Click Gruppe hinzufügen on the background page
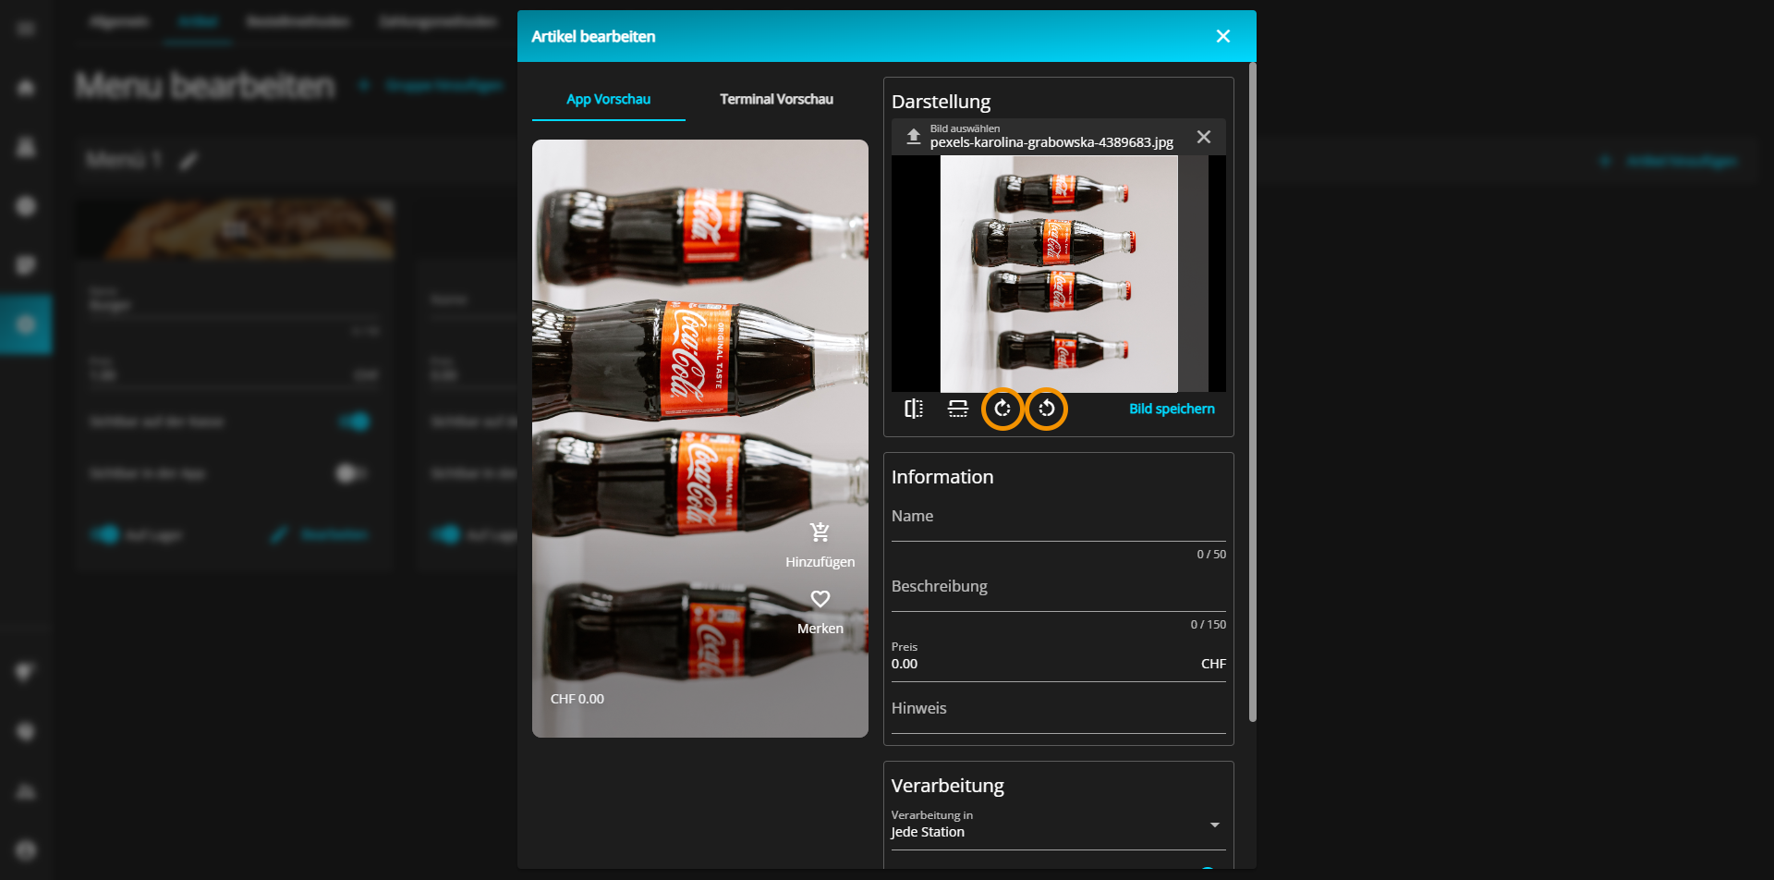 pos(432,85)
